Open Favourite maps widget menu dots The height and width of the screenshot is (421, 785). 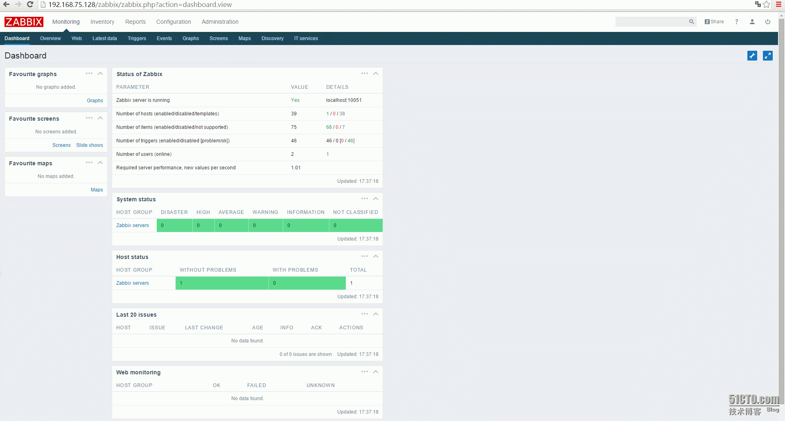[89, 163]
